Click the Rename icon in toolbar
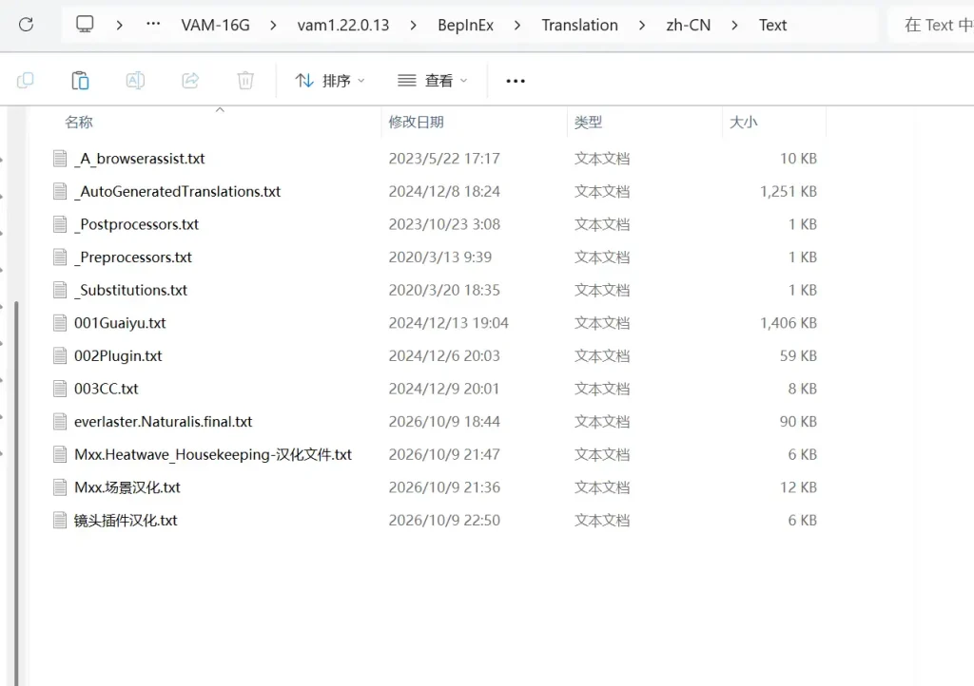974x686 pixels. [135, 81]
